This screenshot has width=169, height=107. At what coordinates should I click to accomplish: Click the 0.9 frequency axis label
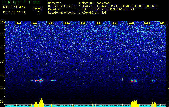[x=2, y=62]
